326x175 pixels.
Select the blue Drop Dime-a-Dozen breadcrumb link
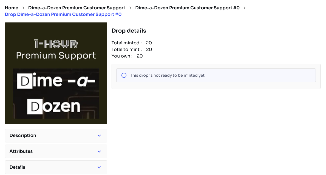(x=63, y=15)
